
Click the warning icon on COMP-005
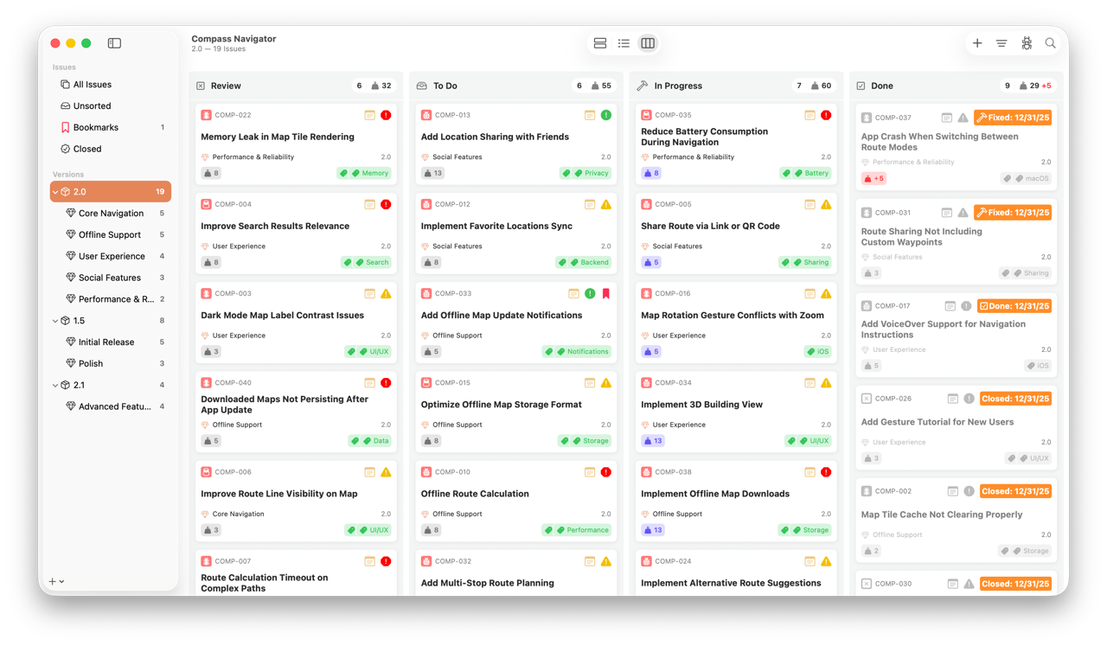pyautogui.click(x=826, y=204)
